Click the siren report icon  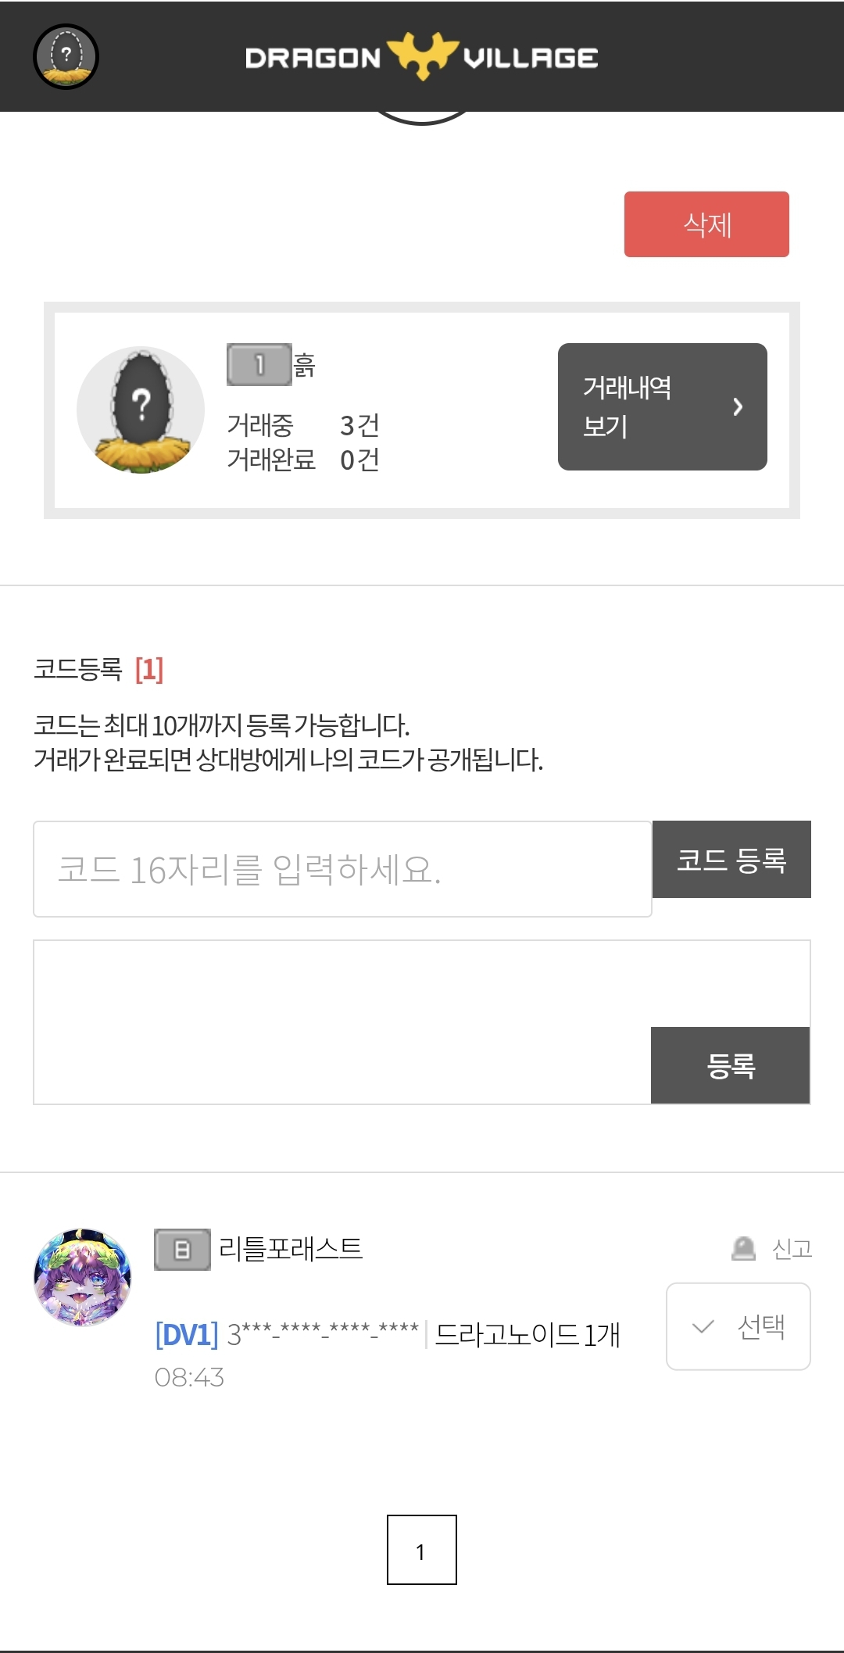(x=743, y=1248)
